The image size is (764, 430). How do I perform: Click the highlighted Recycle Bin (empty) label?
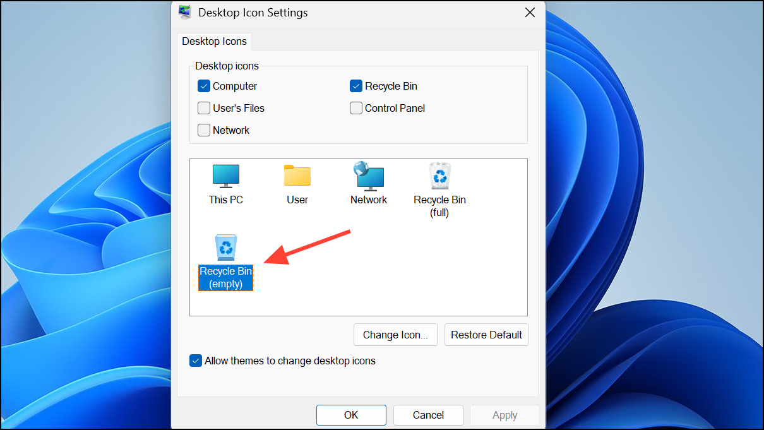click(x=225, y=277)
